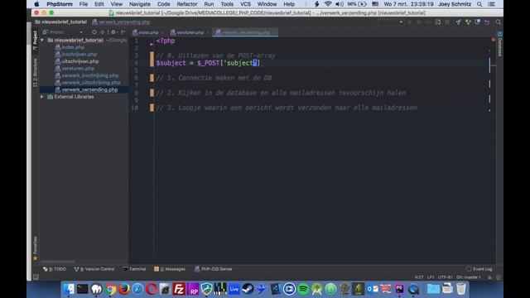Expand the External Libraries node
Image resolution: width=530 pixels, height=298 pixels.
pos(42,97)
